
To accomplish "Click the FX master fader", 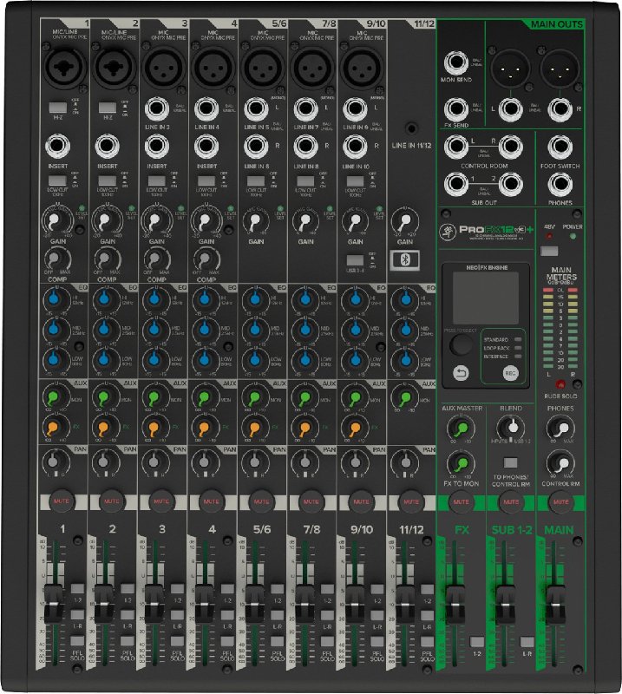I will coord(455,604).
